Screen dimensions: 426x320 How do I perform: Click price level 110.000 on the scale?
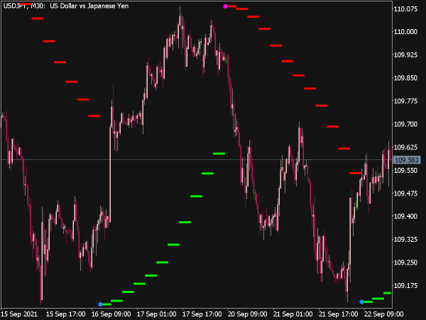point(405,32)
